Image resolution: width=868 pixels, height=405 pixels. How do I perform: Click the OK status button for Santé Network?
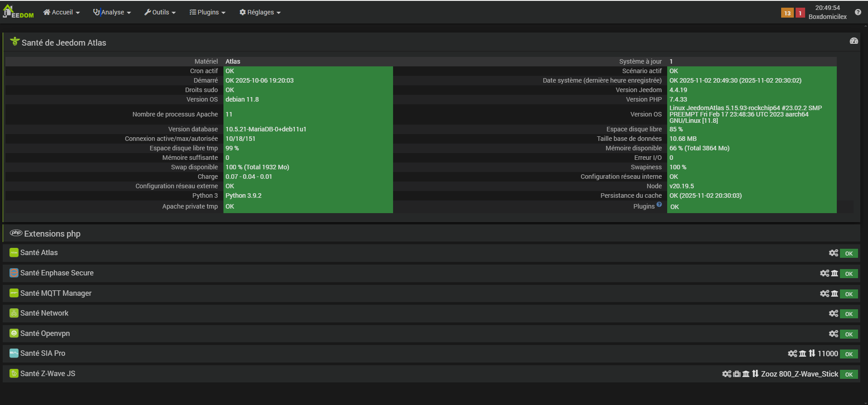[x=849, y=314]
